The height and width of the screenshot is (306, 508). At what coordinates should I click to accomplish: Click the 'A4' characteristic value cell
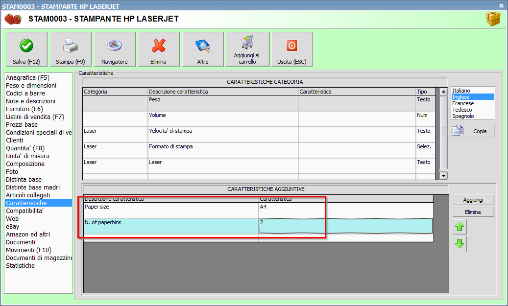[346, 210]
